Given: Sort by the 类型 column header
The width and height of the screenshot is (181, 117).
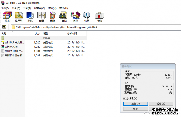Looking at the screenshot, I should pos(54,34).
